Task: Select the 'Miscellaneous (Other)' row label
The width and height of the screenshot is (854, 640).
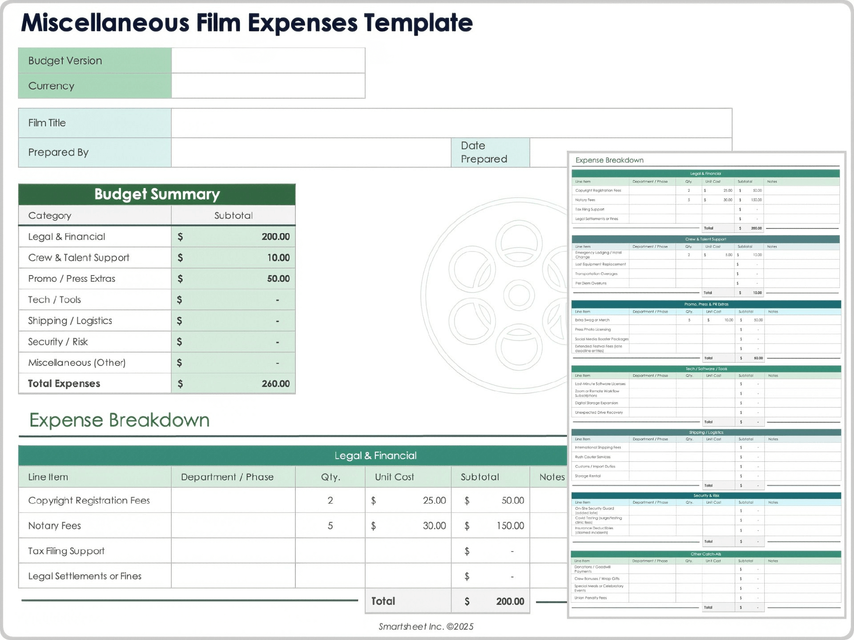Action: 77,363
